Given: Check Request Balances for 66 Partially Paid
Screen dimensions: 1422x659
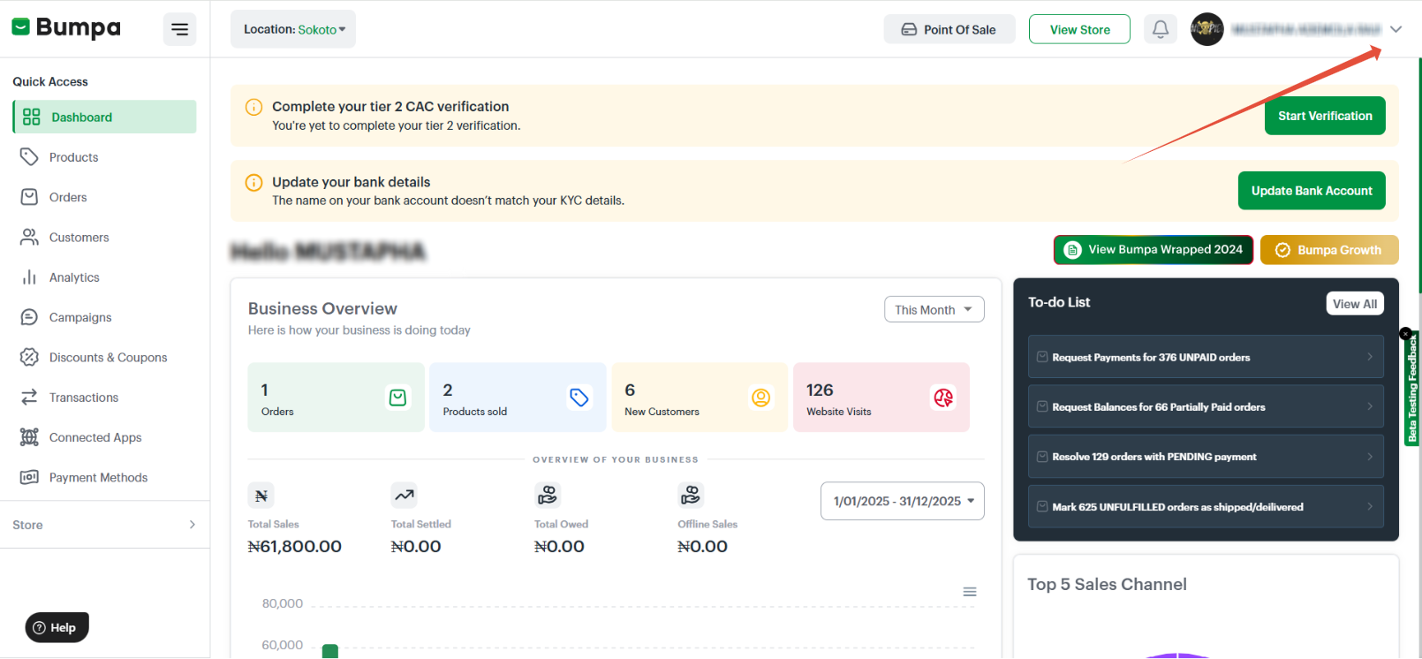Looking at the screenshot, I should [x=1042, y=406].
